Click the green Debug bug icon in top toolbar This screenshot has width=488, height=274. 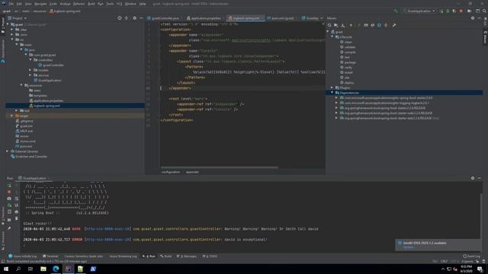(x=448, y=11)
